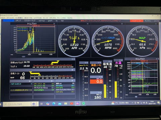
Task: Click the red PCログ status button
Action: [x=137, y=21]
